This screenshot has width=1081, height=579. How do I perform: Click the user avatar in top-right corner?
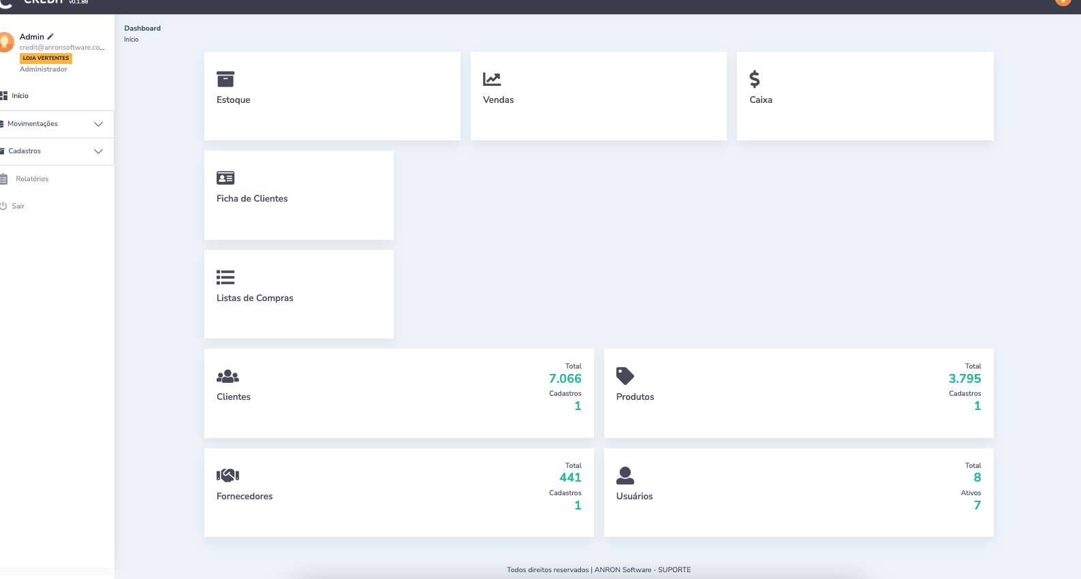1063,2
